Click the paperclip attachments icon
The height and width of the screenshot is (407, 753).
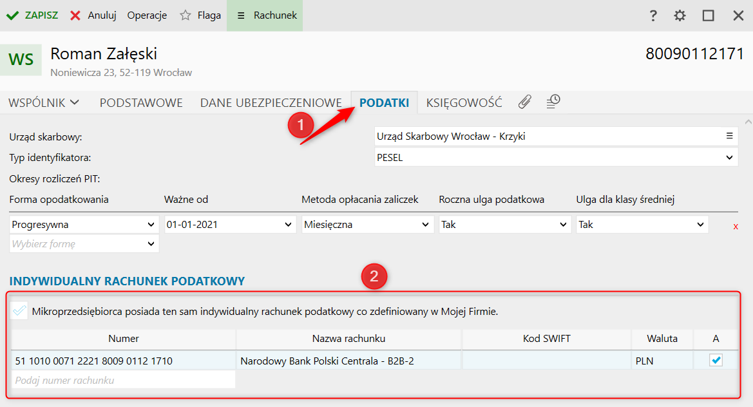(x=525, y=102)
